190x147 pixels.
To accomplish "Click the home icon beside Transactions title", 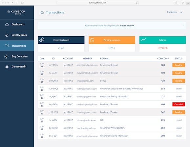I will [x=42, y=12].
